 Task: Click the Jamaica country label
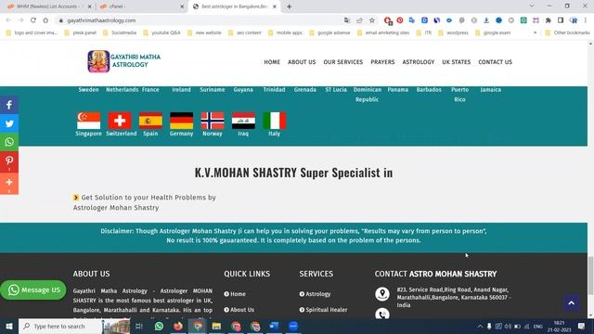(491, 90)
